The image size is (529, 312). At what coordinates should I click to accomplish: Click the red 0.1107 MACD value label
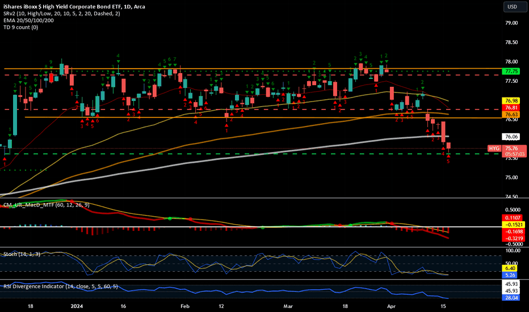click(512, 218)
